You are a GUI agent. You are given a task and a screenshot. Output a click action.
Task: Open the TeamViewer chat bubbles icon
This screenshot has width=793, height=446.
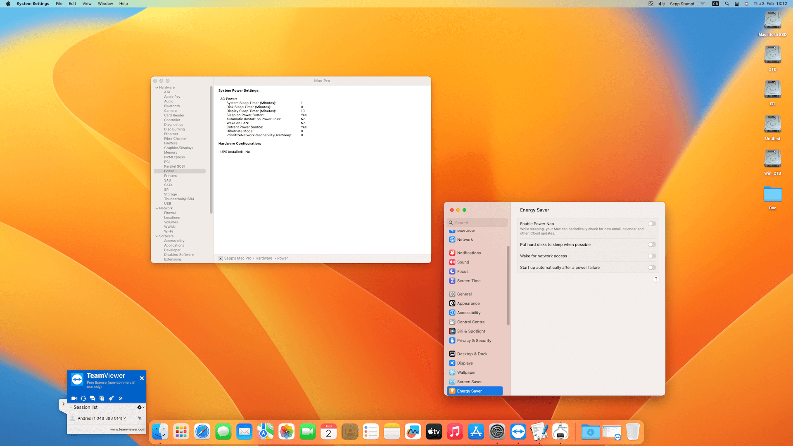pos(93,399)
